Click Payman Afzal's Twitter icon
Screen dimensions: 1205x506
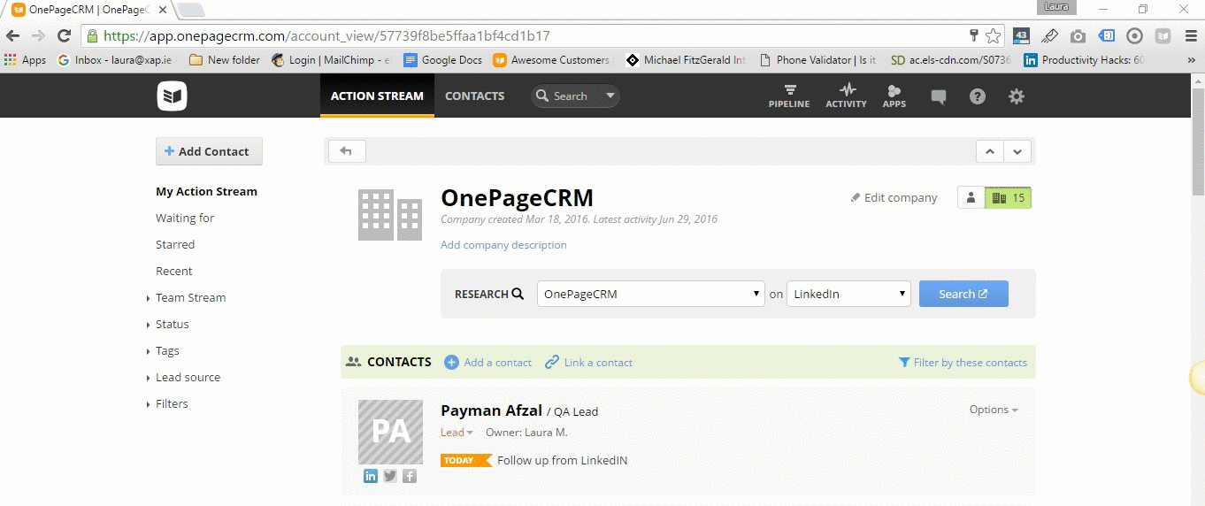(390, 476)
